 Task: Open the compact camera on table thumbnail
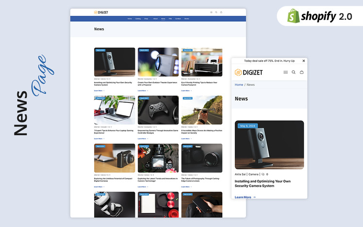click(115, 158)
